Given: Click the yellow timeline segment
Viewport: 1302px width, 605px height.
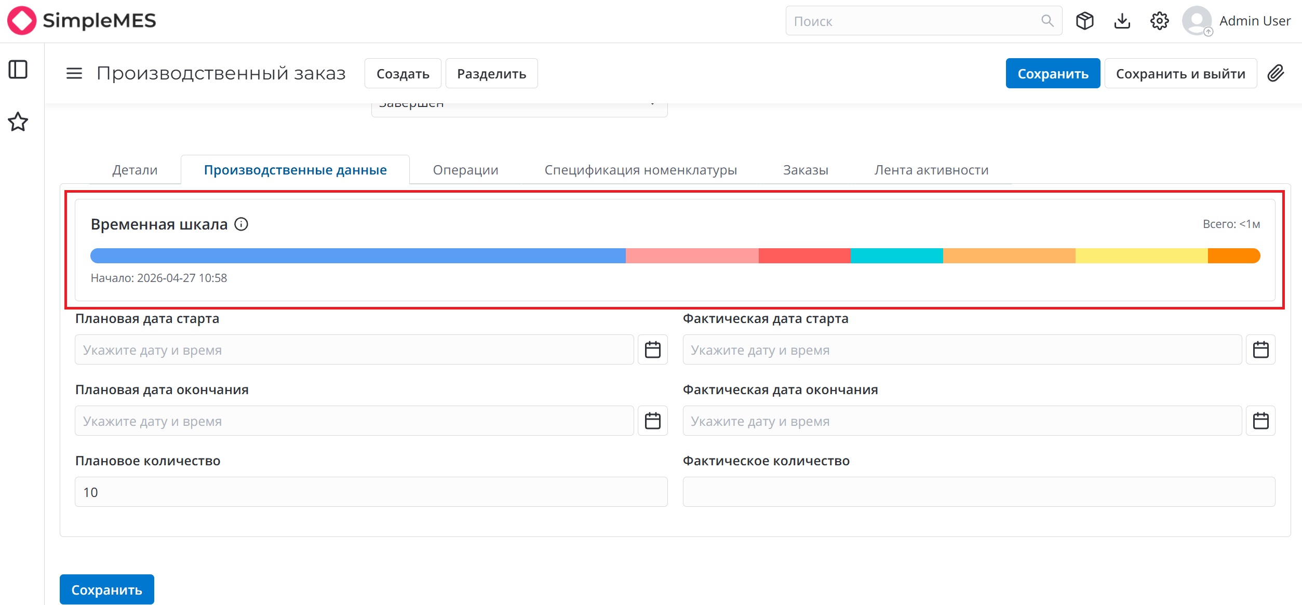Looking at the screenshot, I should [1142, 256].
